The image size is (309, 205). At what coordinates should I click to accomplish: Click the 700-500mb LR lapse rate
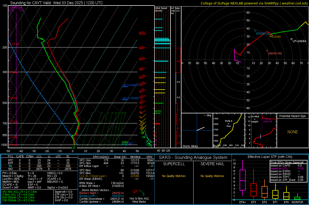click(18, 200)
